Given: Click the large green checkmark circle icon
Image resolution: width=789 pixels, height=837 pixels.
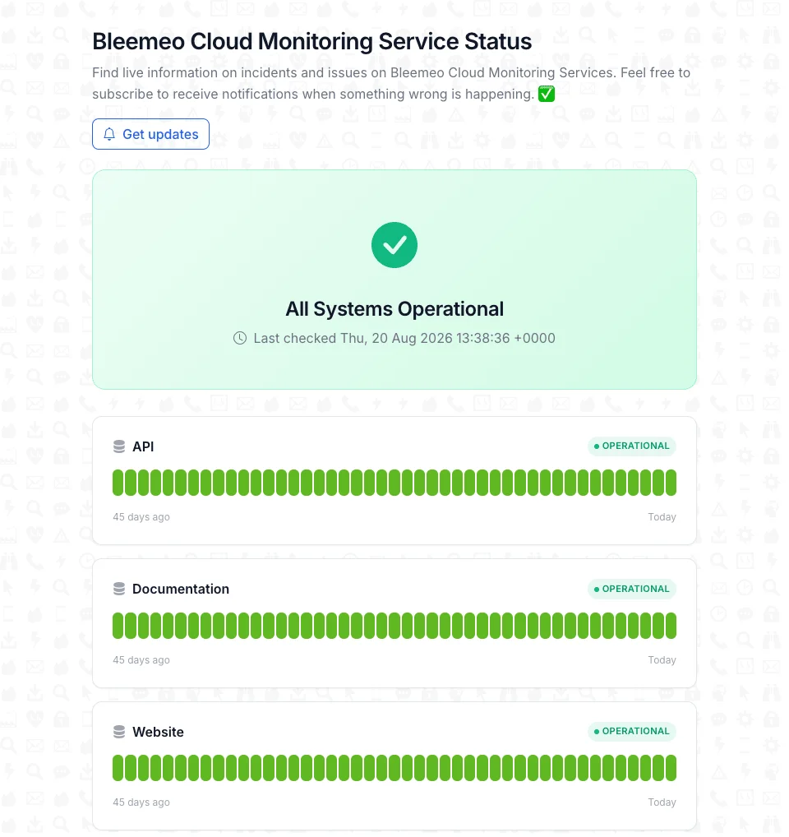Looking at the screenshot, I should [x=396, y=246].
